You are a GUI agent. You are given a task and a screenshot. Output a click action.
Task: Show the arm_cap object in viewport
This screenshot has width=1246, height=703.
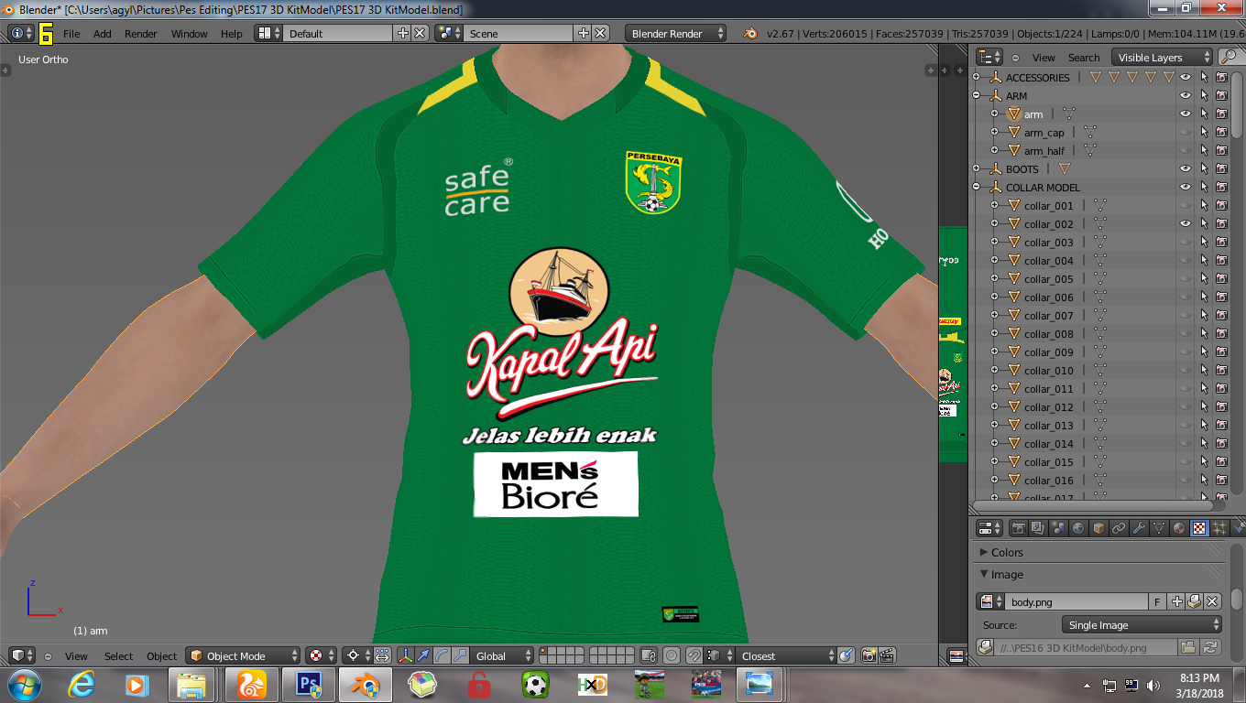[1186, 133]
